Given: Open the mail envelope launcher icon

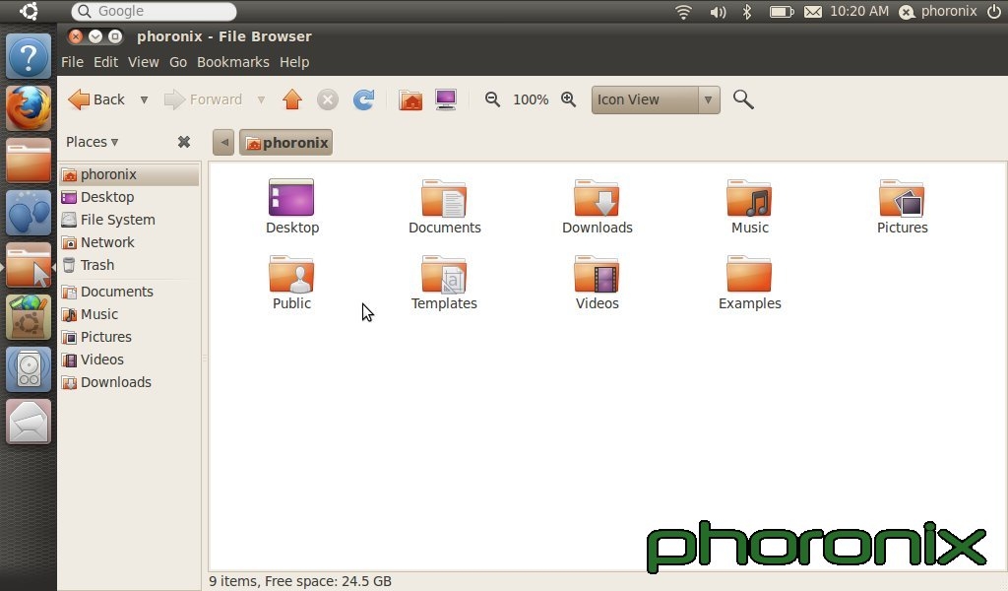Looking at the screenshot, I should pos(29,422).
